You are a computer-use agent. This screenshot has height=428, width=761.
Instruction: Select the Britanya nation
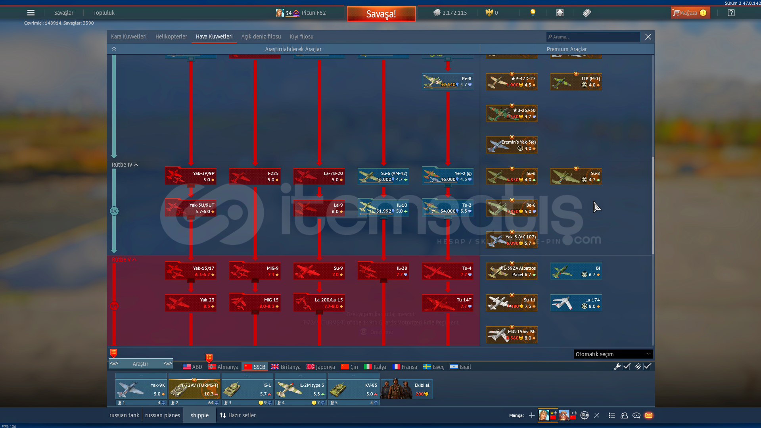coord(286,367)
